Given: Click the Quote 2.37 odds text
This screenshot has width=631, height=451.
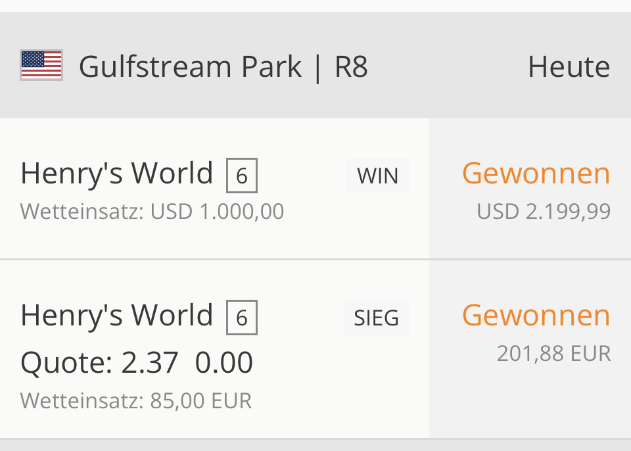Looking at the screenshot, I should click(99, 363).
